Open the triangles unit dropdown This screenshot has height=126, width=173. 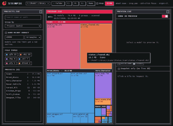click(x=33, y=37)
